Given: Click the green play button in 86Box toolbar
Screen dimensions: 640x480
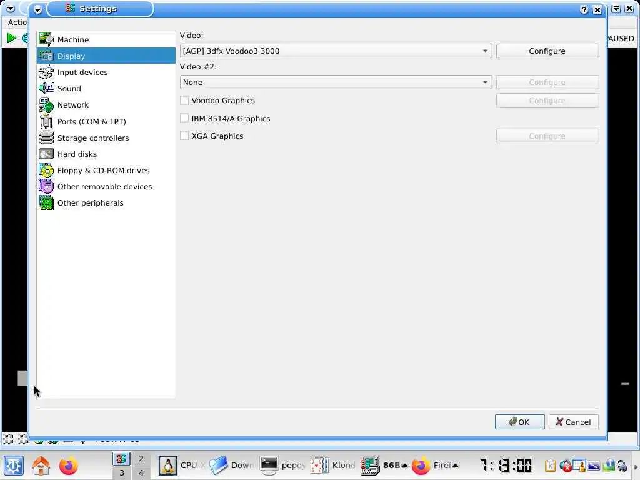Looking at the screenshot, I should click(x=11, y=38).
